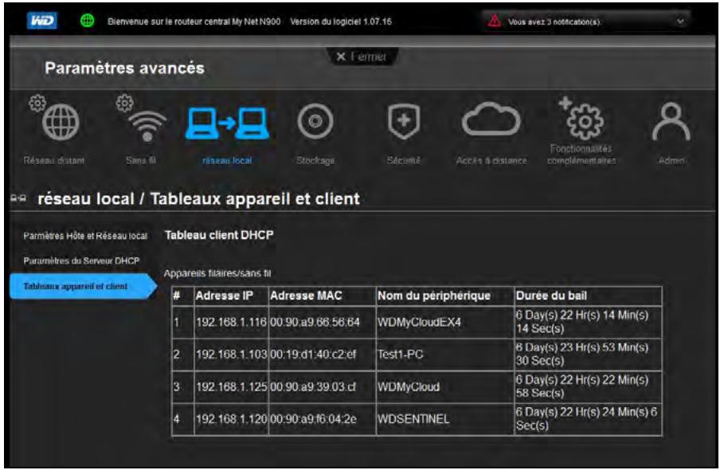720x470 pixels.
Task: Open Fonctionnalités complémentaires gear icon
Action: [x=581, y=118]
